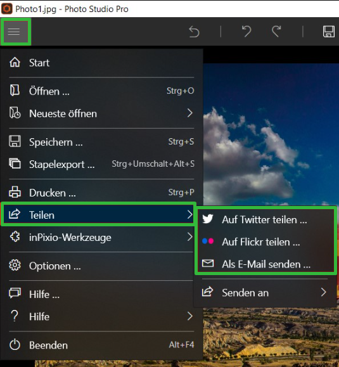
Task: Open the hamburger main menu button
Action: pos(14,31)
